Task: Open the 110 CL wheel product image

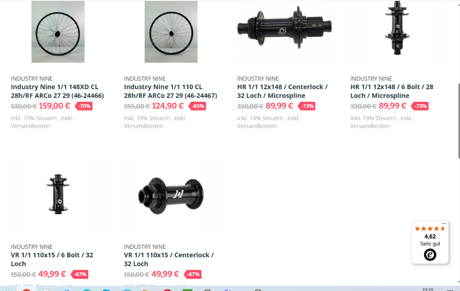Action: coord(171,31)
